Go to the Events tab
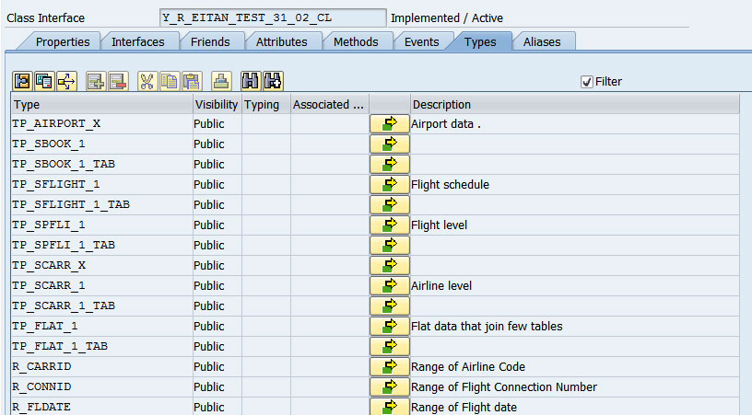Screen dimensions: 752x415 (421, 41)
